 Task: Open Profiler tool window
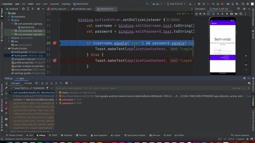coord(179,135)
